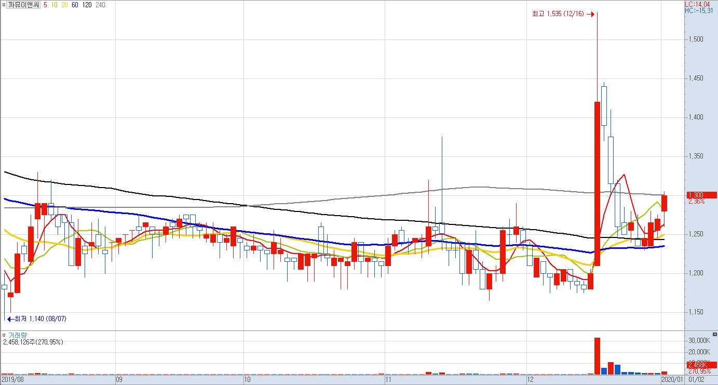
Task: Click the 01/02 current date label
Action: tap(696, 380)
